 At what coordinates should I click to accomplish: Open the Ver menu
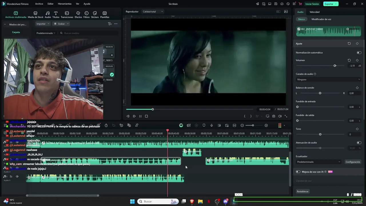[x=77, y=4]
